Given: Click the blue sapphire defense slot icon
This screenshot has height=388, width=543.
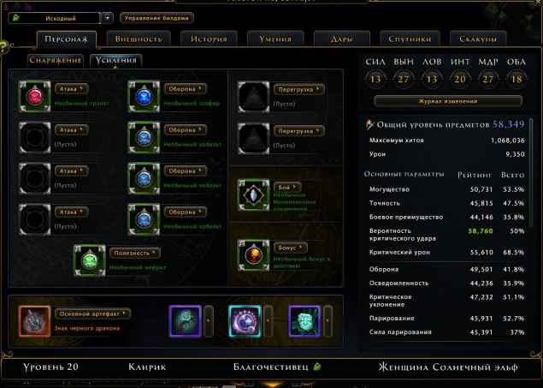Looking at the screenshot, I should click(144, 97).
